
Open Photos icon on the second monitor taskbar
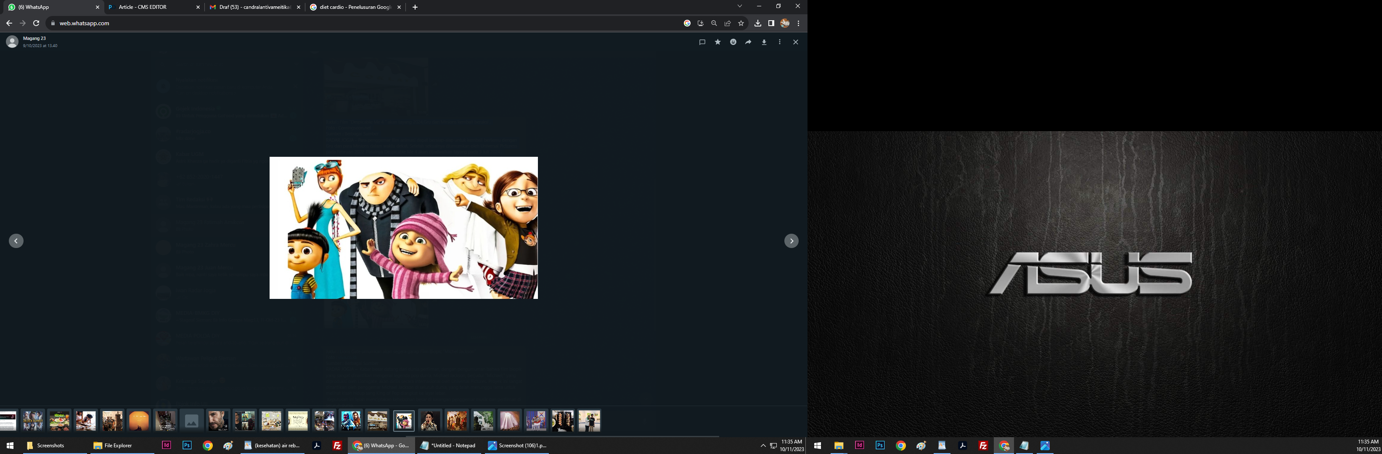(1045, 446)
